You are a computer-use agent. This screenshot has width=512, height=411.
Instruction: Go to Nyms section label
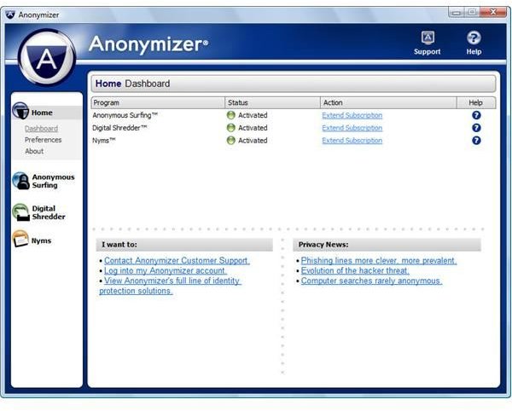tap(41, 241)
